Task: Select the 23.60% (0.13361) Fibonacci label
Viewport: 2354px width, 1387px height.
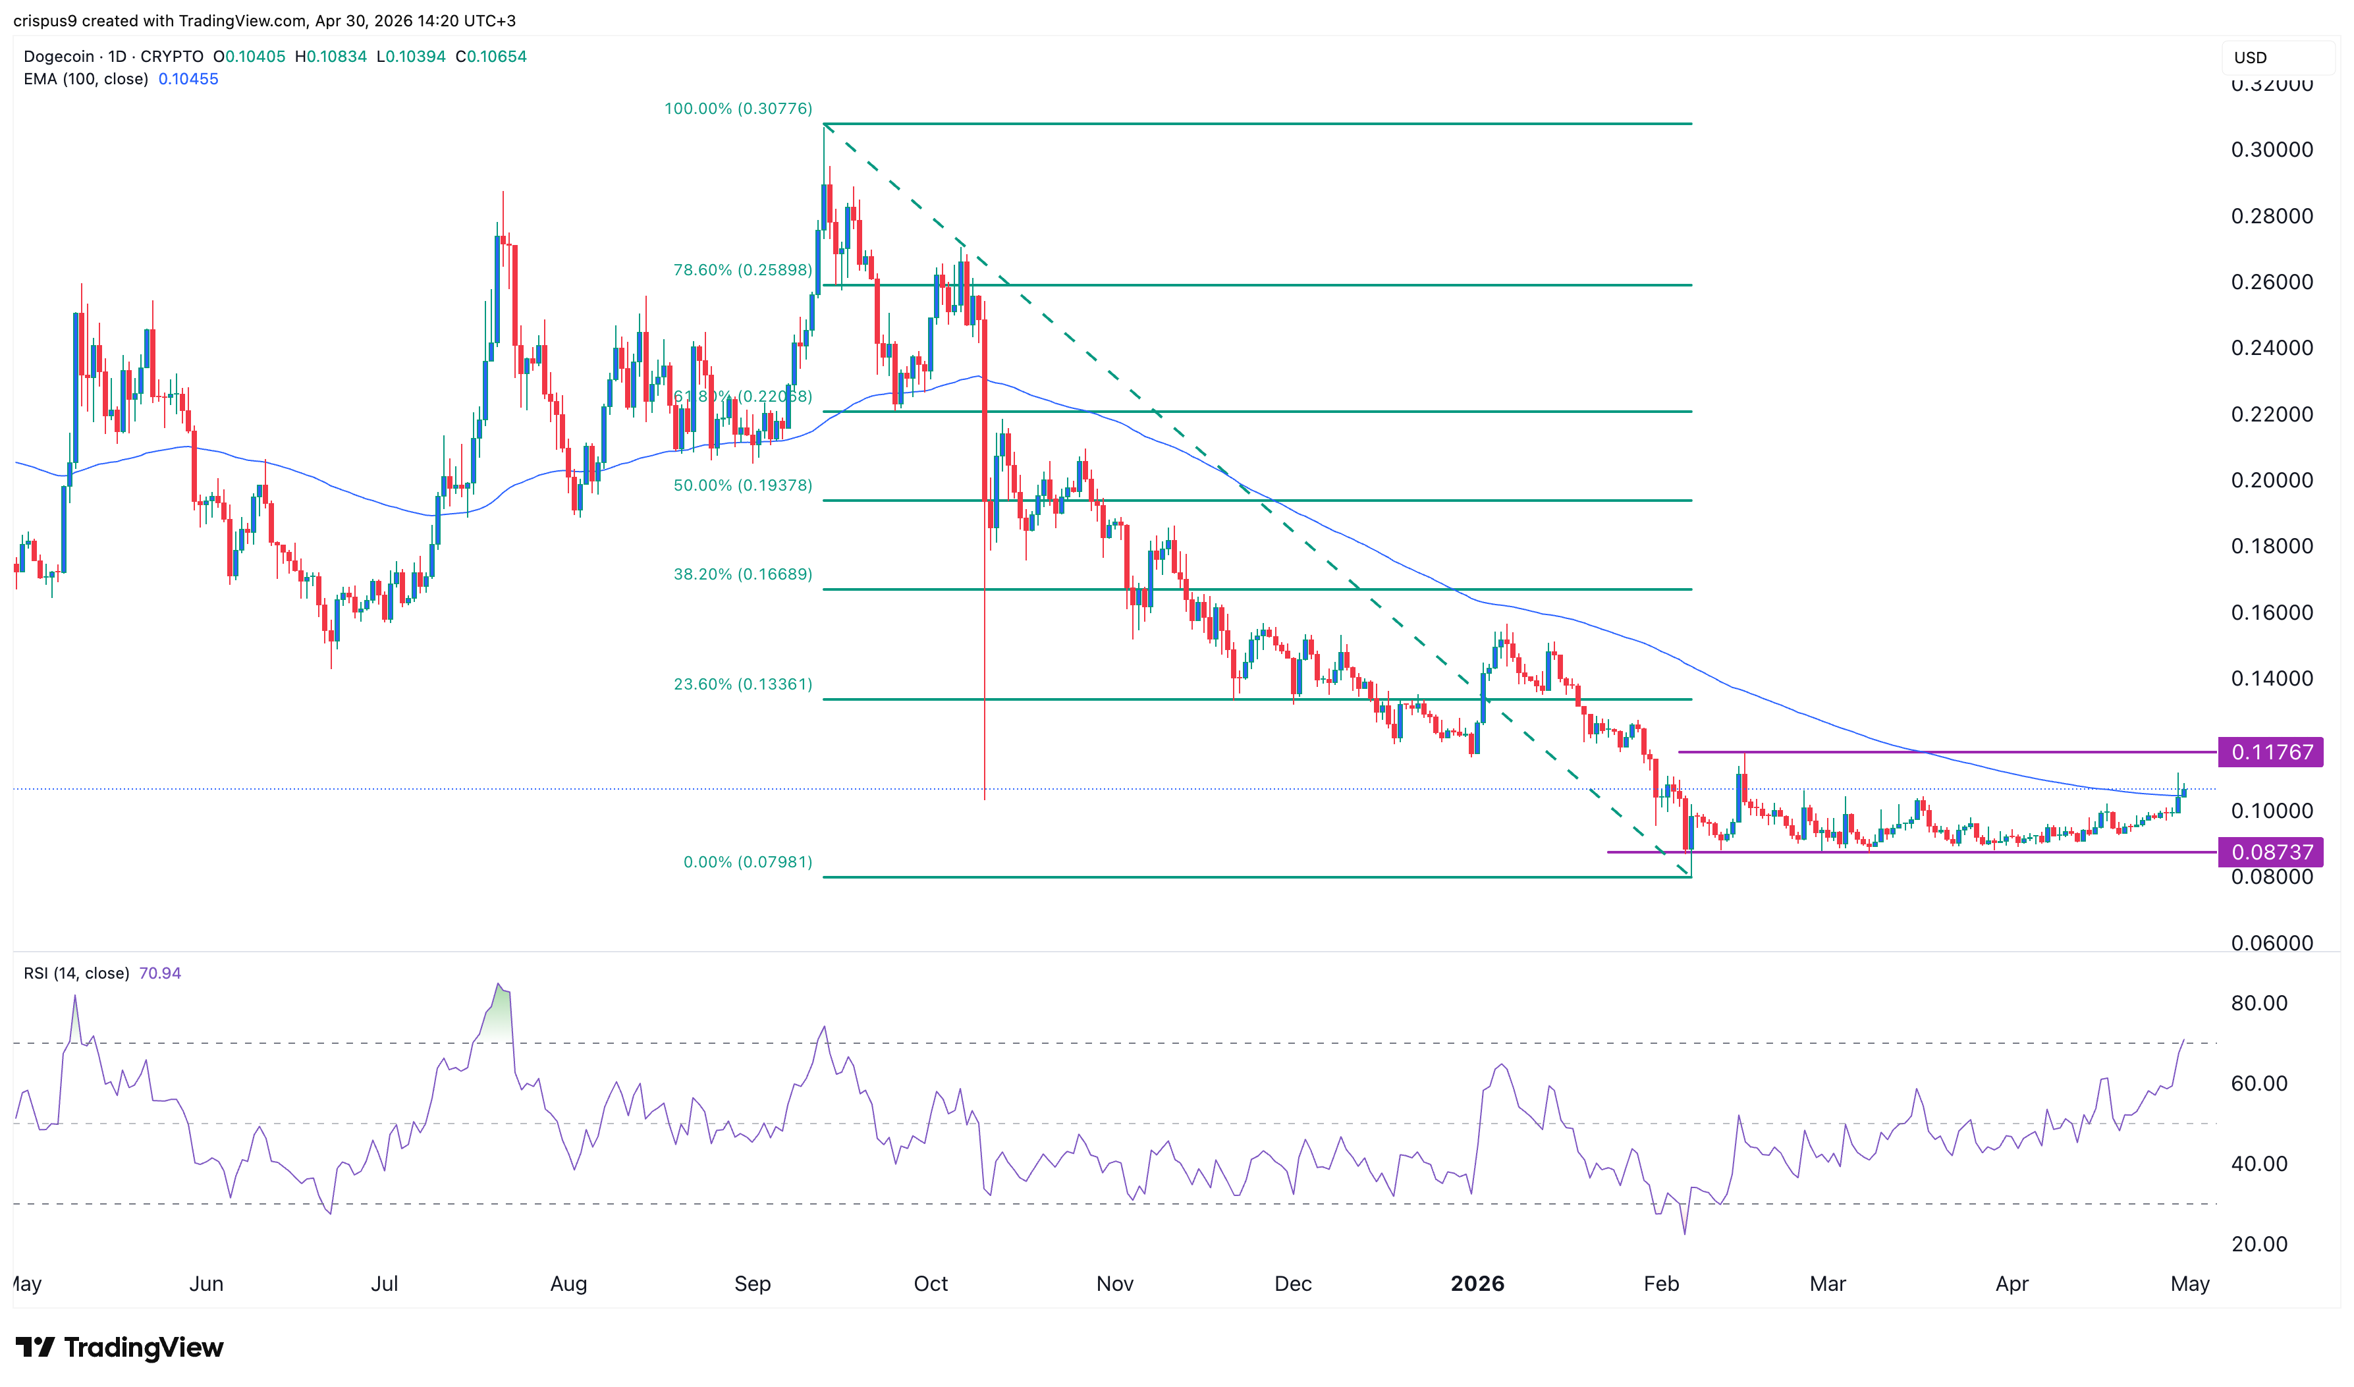Action: 743,684
